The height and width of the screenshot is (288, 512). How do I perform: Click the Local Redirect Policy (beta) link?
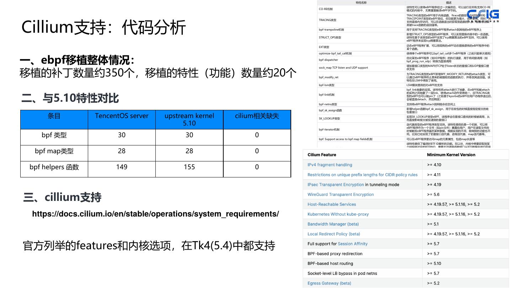334,234
